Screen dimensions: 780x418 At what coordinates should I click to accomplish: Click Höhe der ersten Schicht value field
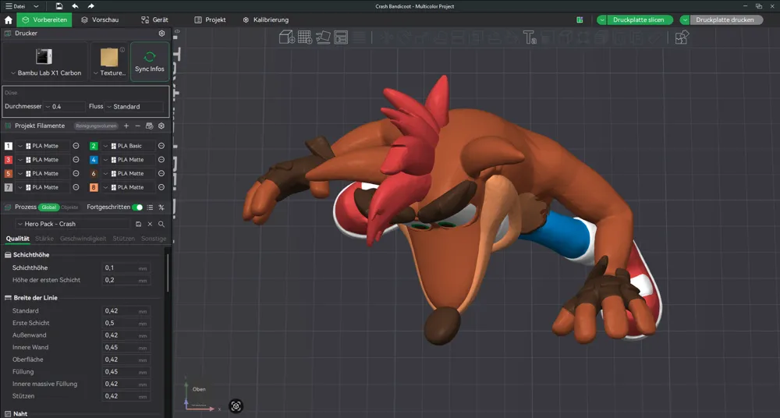(x=126, y=280)
